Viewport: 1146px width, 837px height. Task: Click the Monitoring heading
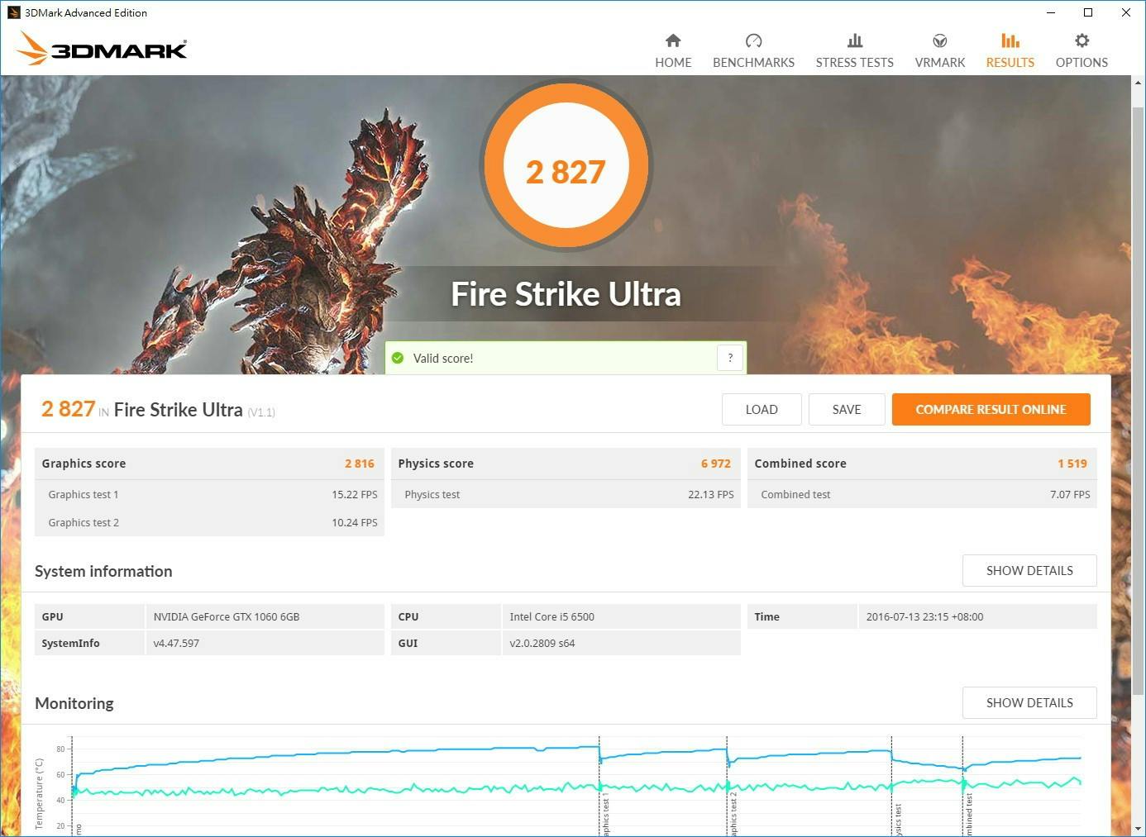coord(74,703)
